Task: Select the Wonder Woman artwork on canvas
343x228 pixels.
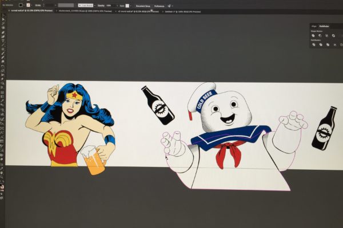Action: 70,124
